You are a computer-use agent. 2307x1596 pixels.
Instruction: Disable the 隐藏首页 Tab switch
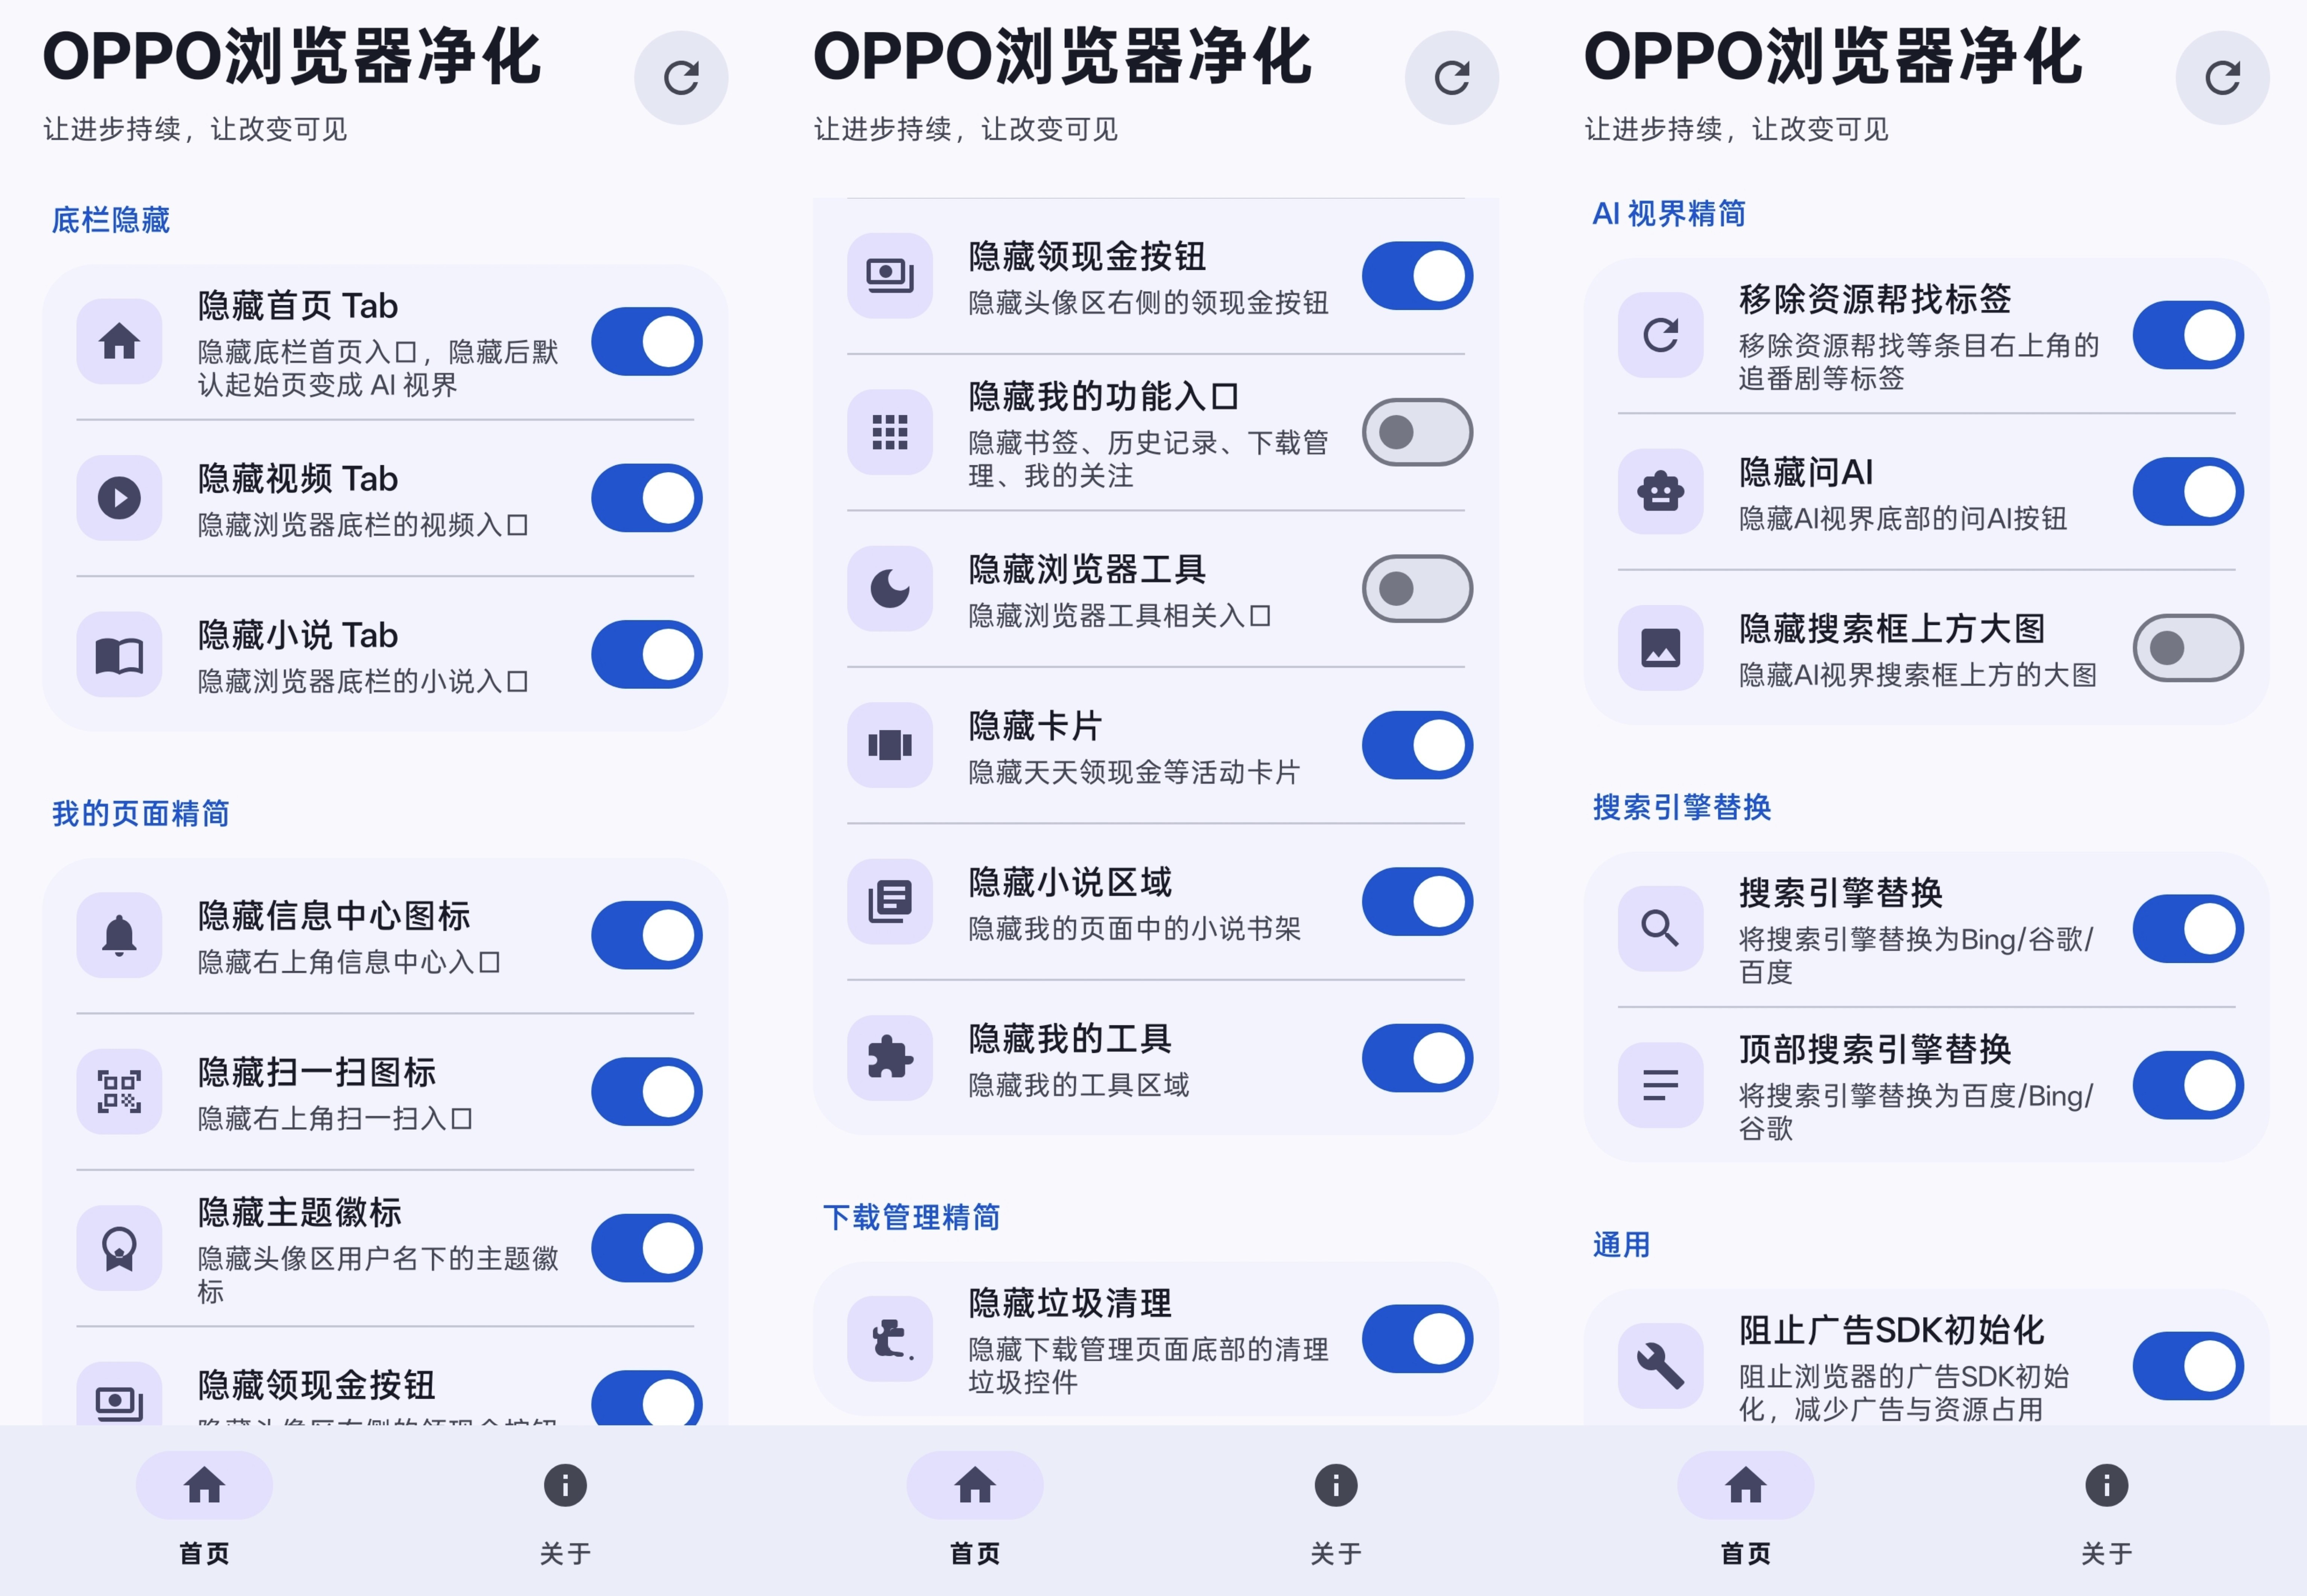tap(647, 341)
